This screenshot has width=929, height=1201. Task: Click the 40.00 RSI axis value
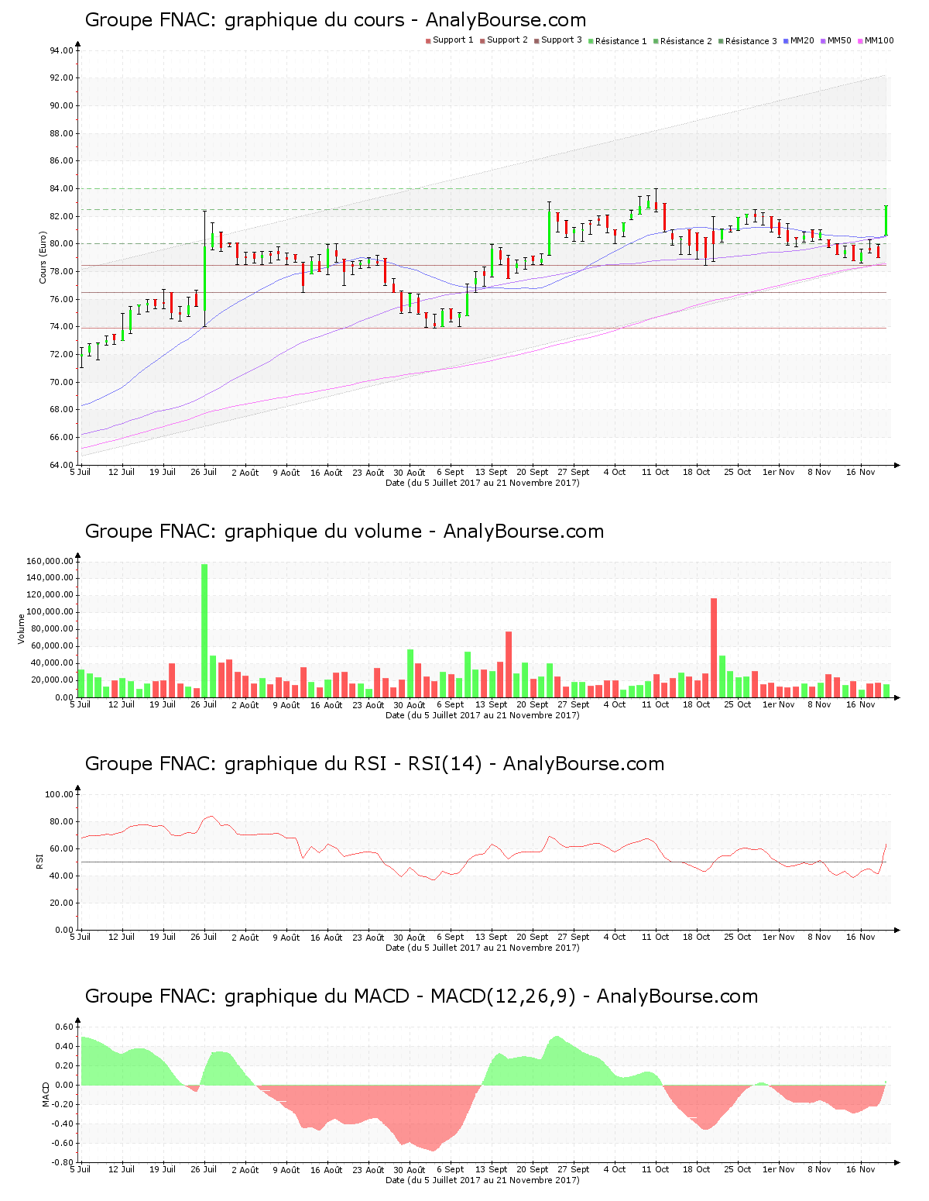[x=62, y=876]
